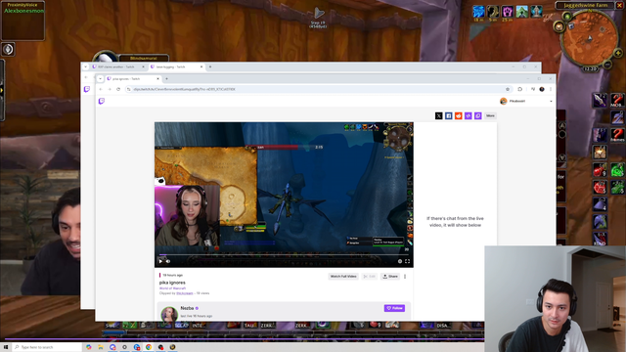The height and width of the screenshot is (352, 626).
Task: Open the More share options button
Action: (490, 115)
